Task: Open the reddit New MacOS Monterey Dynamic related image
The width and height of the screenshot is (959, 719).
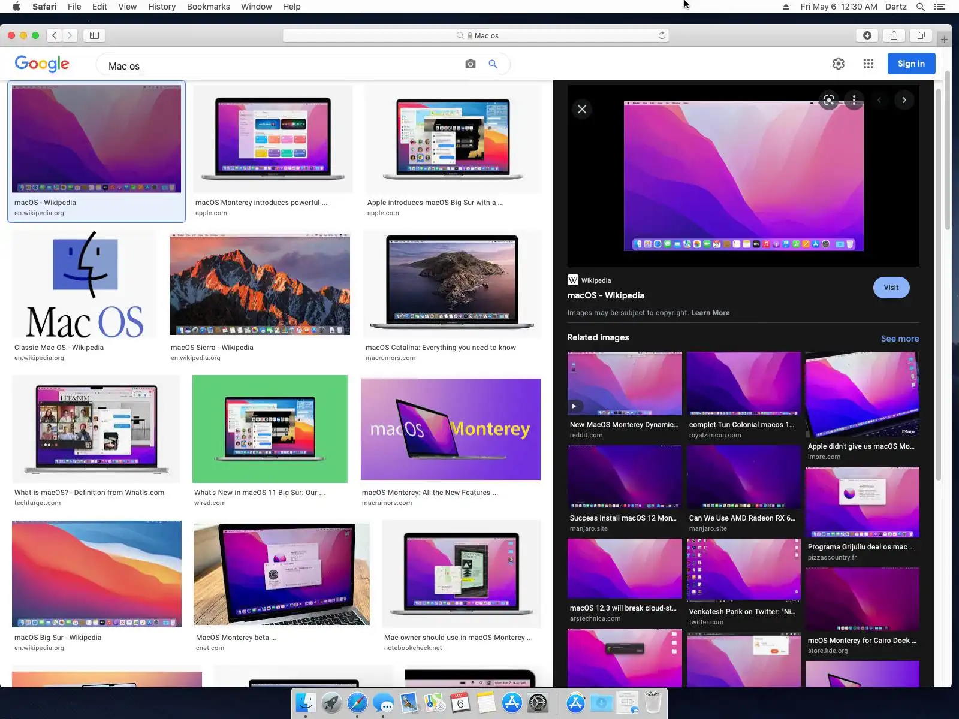Action: (625, 383)
